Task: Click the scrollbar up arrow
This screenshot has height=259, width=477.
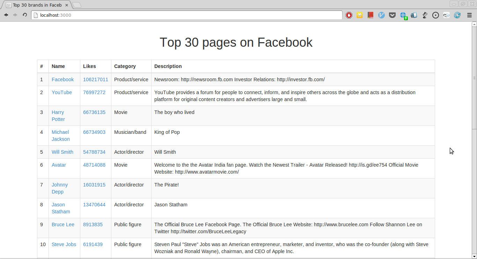Action: [474, 24]
